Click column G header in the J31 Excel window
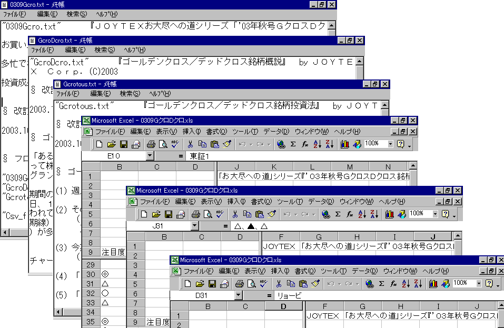The width and height of the screenshot is (504, 328). pos(319,237)
